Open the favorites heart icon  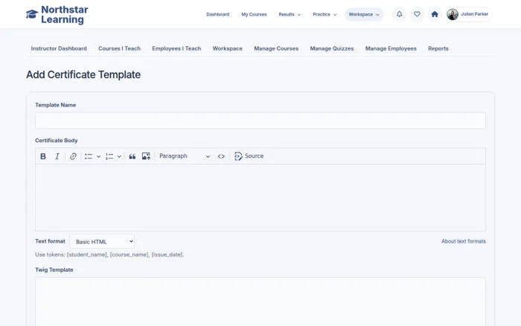pos(417,14)
